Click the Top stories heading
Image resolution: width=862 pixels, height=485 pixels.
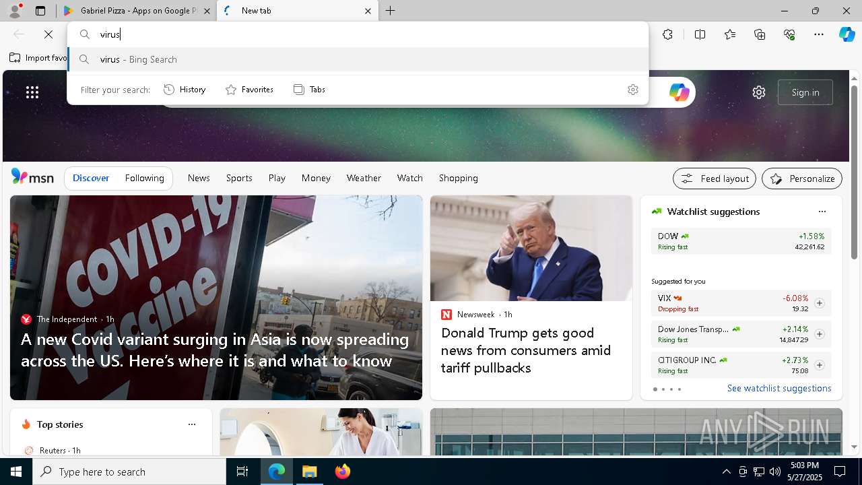coord(60,424)
